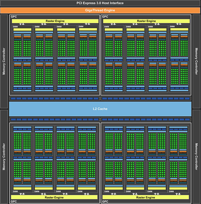This screenshot has height=204, width=201.
Task: Click the Raster Engine bar in the upper-left GPC
Action: (55, 21)
